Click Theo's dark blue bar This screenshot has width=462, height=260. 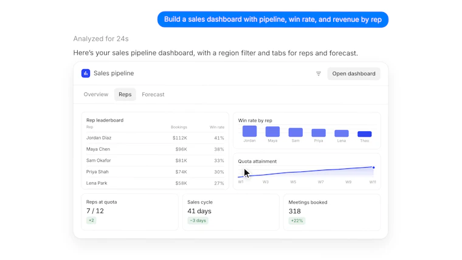pyautogui.click(x=364, y=134)
